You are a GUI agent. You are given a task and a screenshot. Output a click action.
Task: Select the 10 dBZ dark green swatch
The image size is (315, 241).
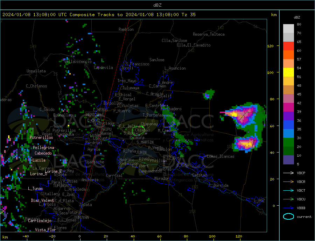click(x=288, y=151)
